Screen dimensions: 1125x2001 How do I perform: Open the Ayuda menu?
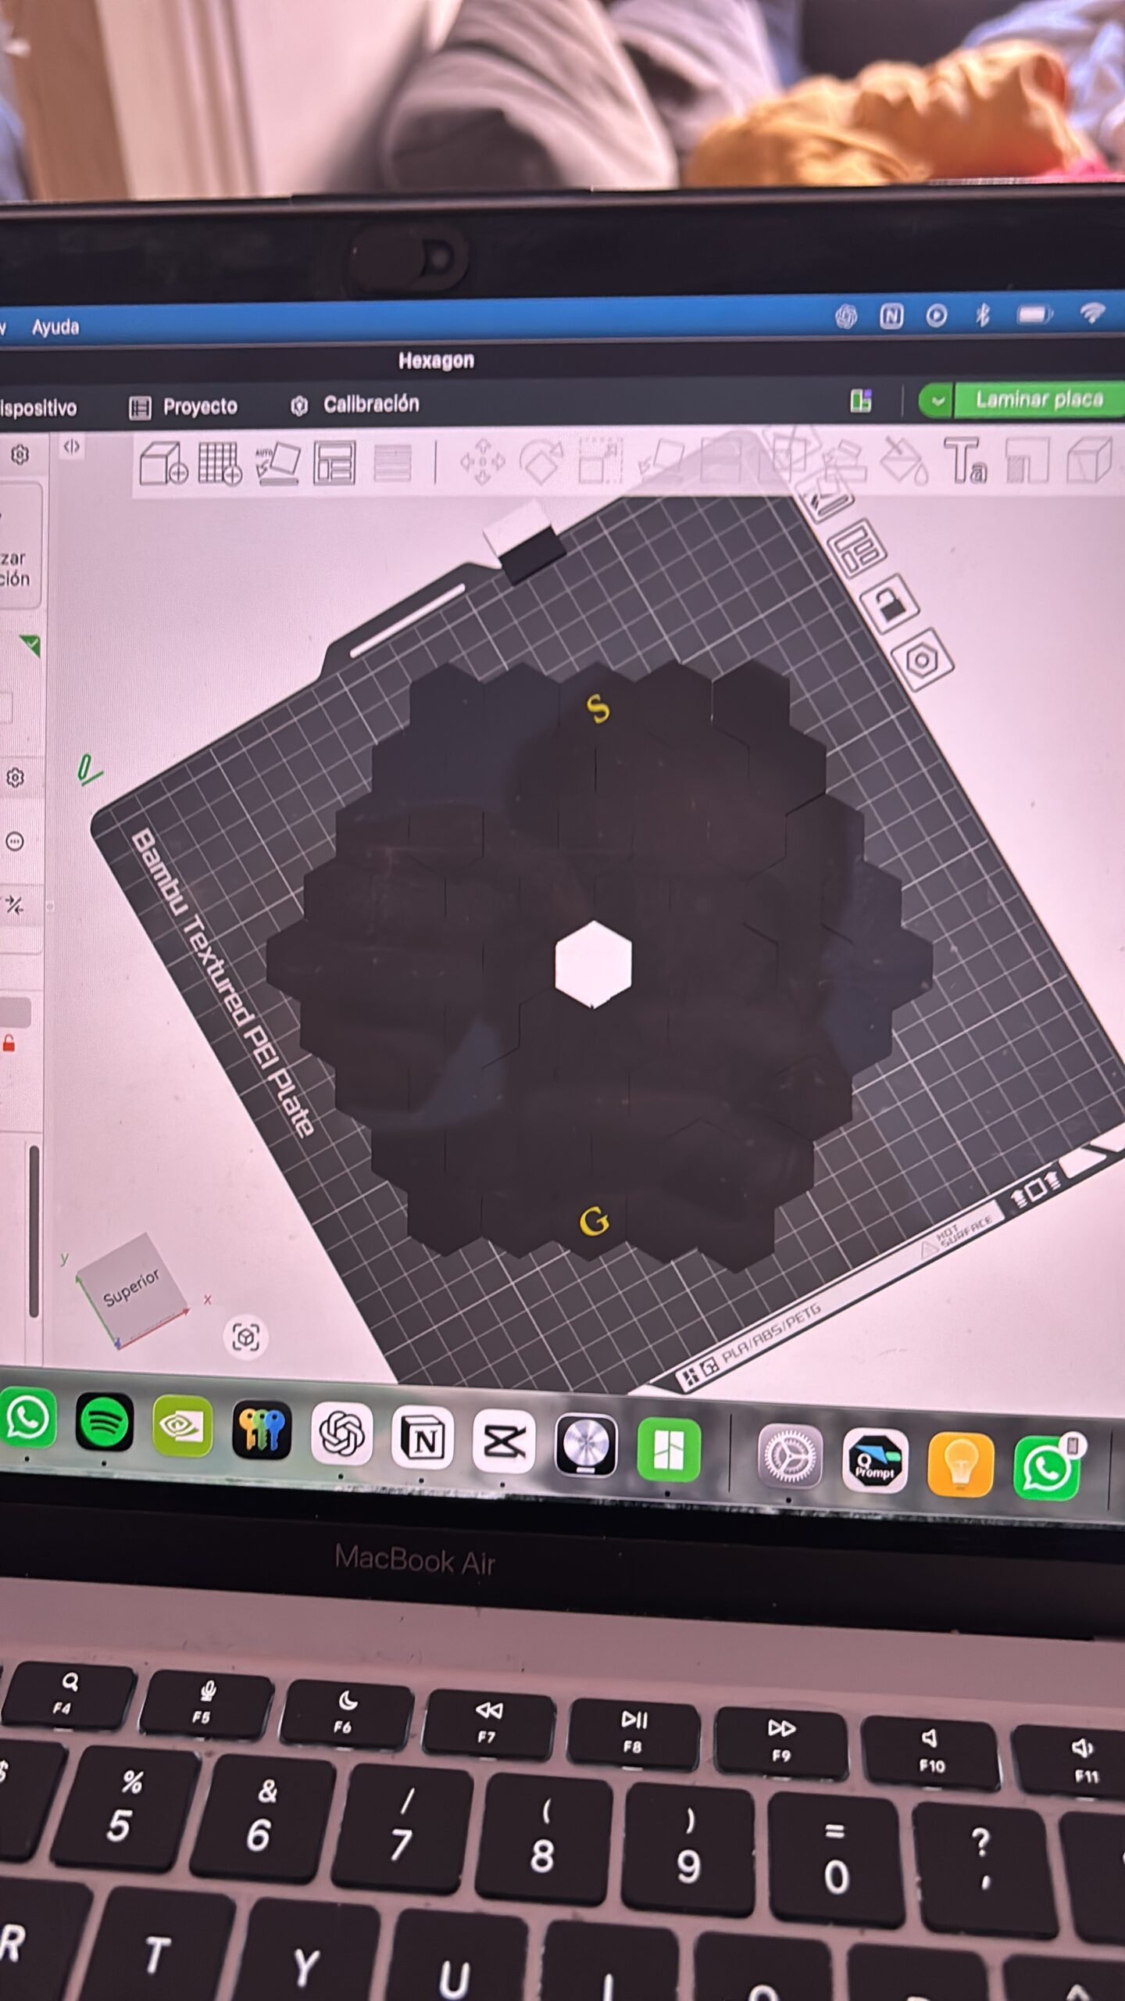point(55,327)
